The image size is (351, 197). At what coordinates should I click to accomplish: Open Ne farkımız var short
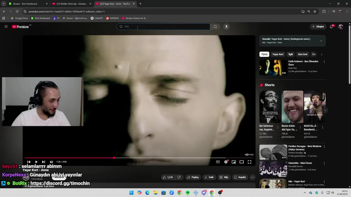pos(270,107)
